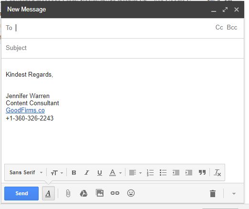The width and height of the screenshot is (249, 209).
Task: Insert a photo with the image icon
Action: [x=100, y=193]
